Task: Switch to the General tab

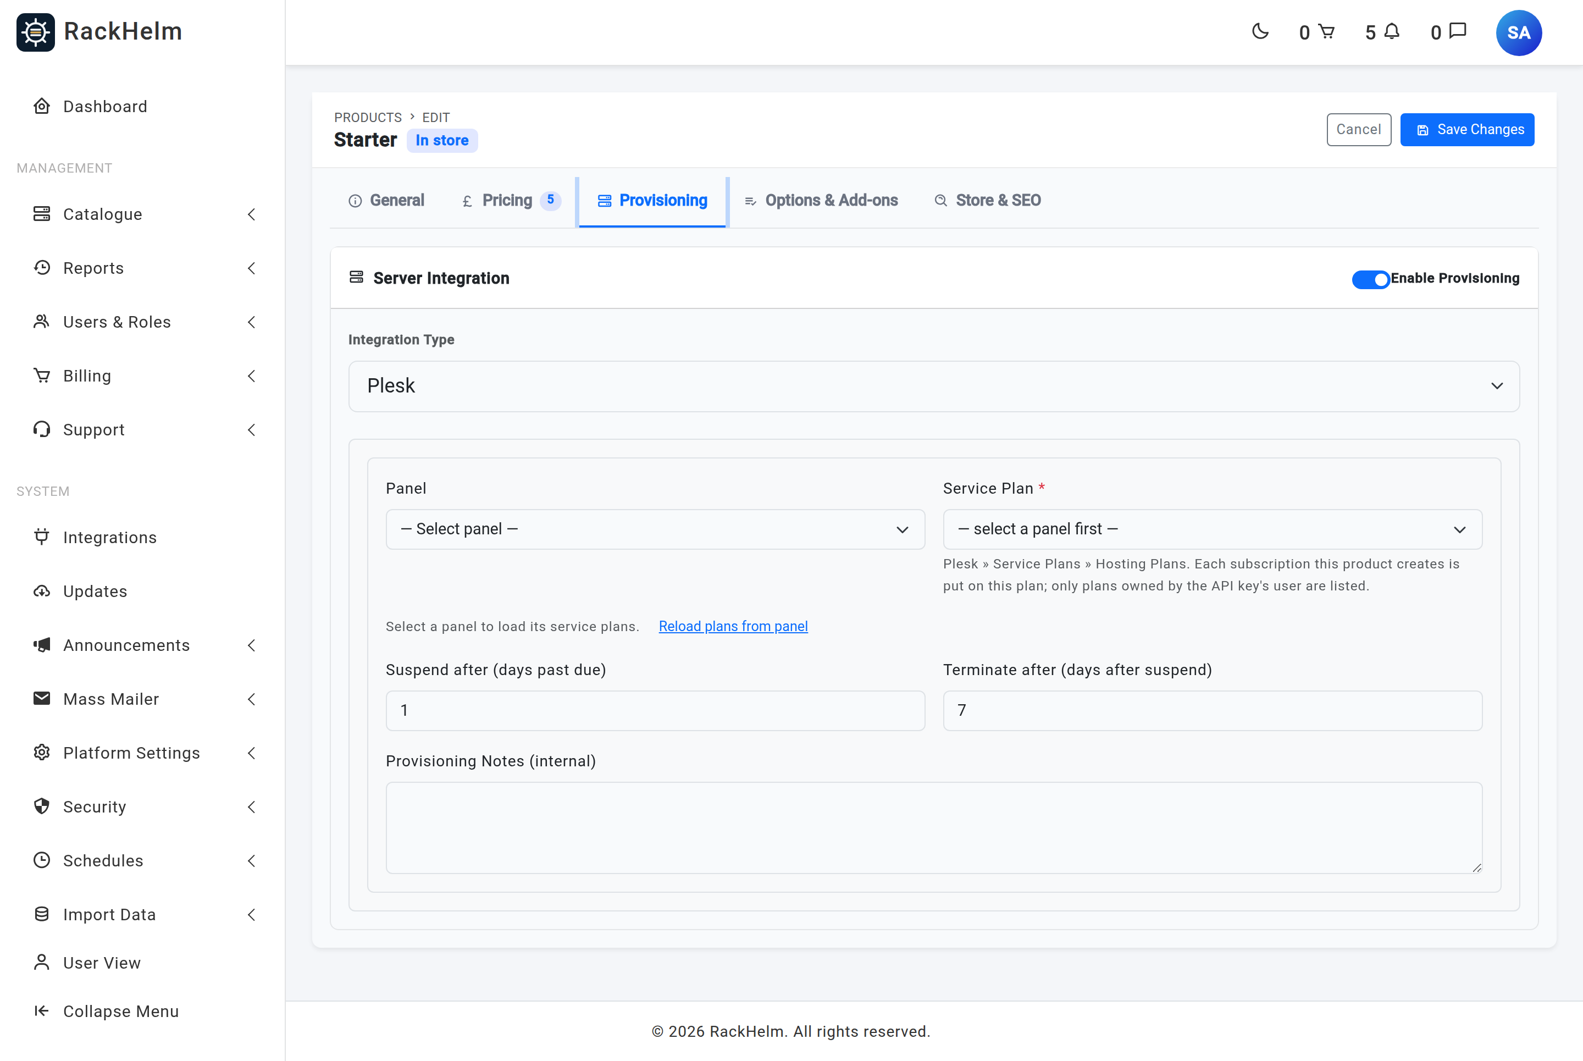Action: [386, 200]
